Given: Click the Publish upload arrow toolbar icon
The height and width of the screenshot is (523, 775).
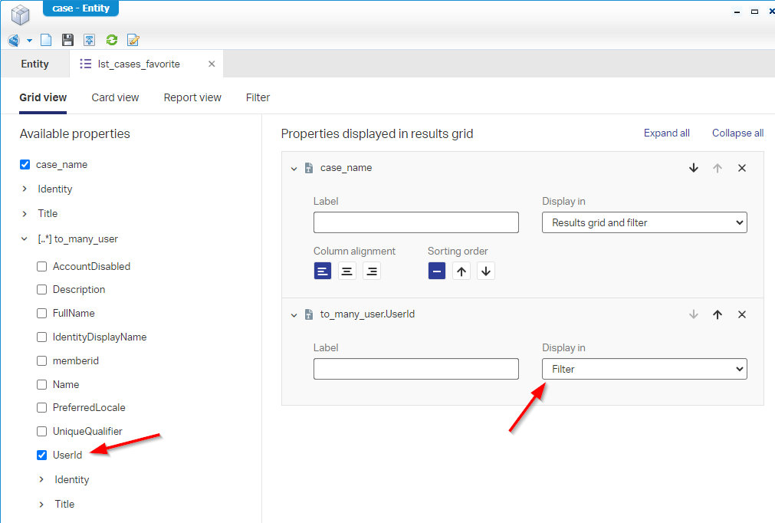Looking at the screenshot, I should click(x=90, y=41).
